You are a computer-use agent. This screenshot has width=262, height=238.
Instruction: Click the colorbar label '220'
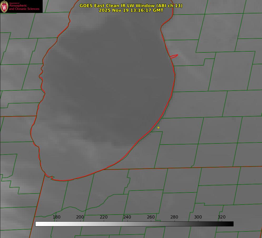tap(103, 217)
